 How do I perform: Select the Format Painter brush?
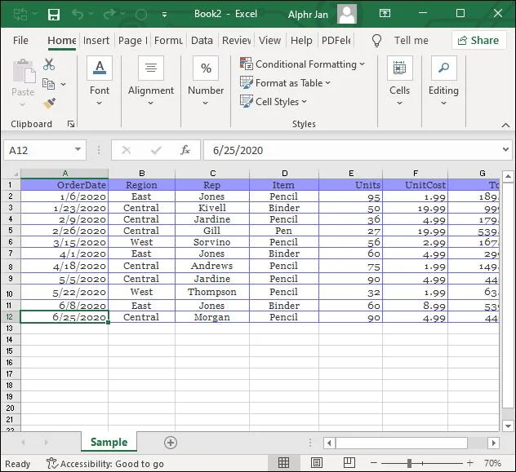tap(49, 104)
